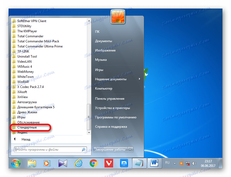Expand the WhiteTown folder

click(x=25, y=77)
